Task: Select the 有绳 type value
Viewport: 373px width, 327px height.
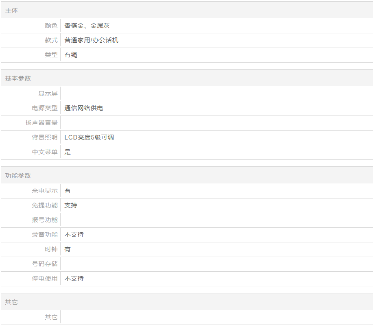Action: pos(71,55)
